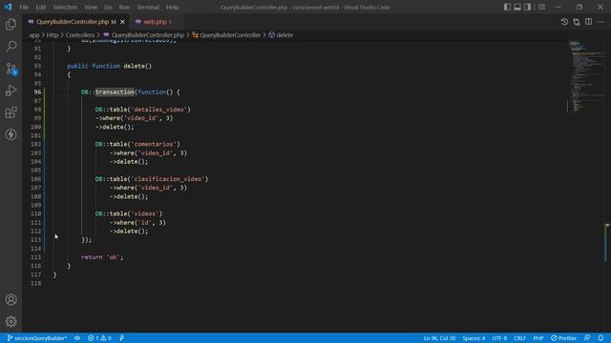Change indentation via Spaces: 4
The height and width of the screenshot is (343, 611).
474,338
